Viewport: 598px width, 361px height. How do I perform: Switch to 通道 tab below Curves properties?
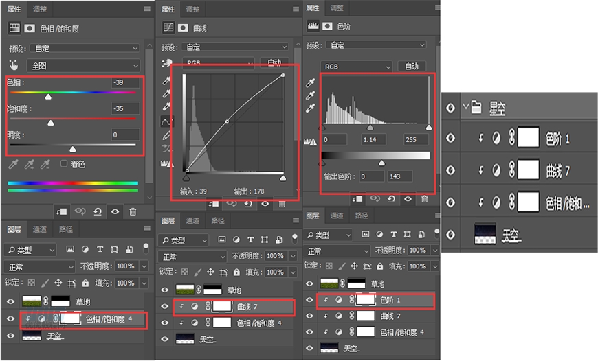(192, 220)
